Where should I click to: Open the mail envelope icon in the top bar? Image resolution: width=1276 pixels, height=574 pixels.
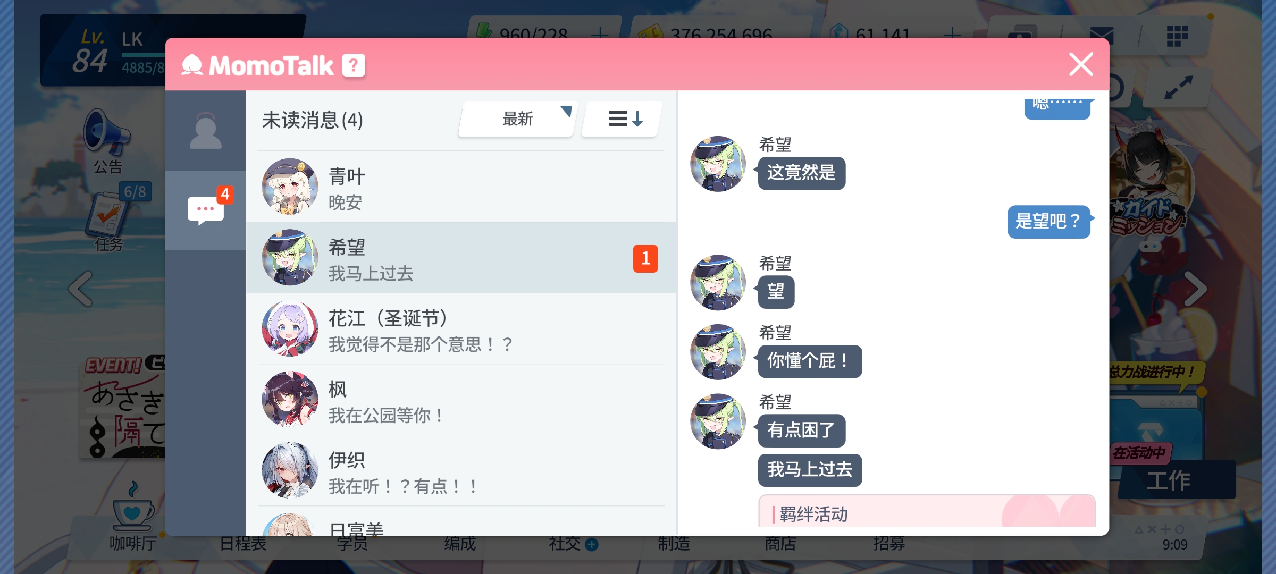(x=1101, y=35)
